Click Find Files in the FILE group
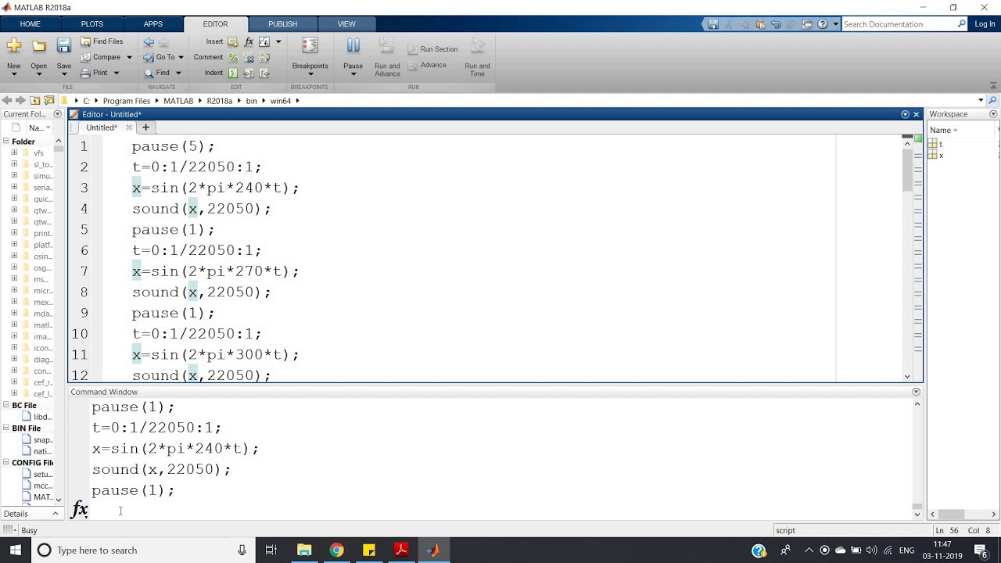This screenshot has height=563, width=1001. point(102,41)
